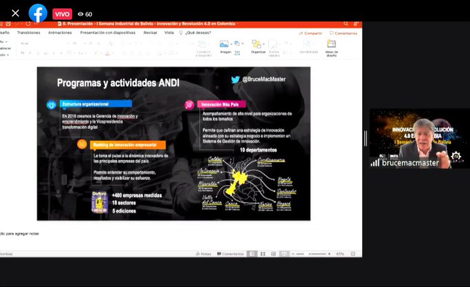
Task: Open the Comentarios button in ribbon
Action: pos(343,32)
